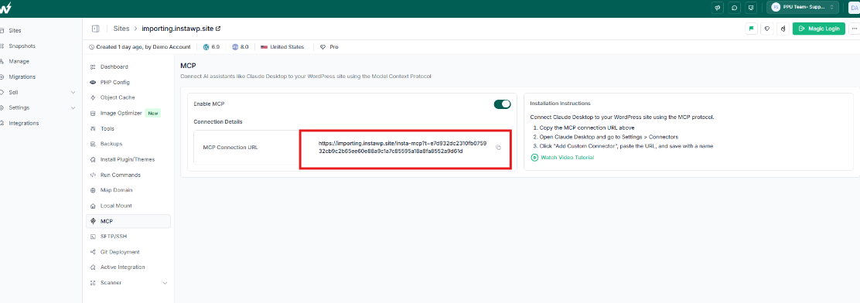Select the MCP item in site menu
This screenshot has height=303, width=860.
coord(128,221)
